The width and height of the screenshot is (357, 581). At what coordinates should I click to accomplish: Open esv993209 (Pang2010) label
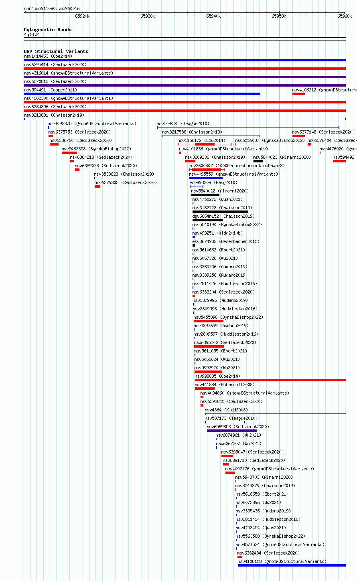point(213,182)
